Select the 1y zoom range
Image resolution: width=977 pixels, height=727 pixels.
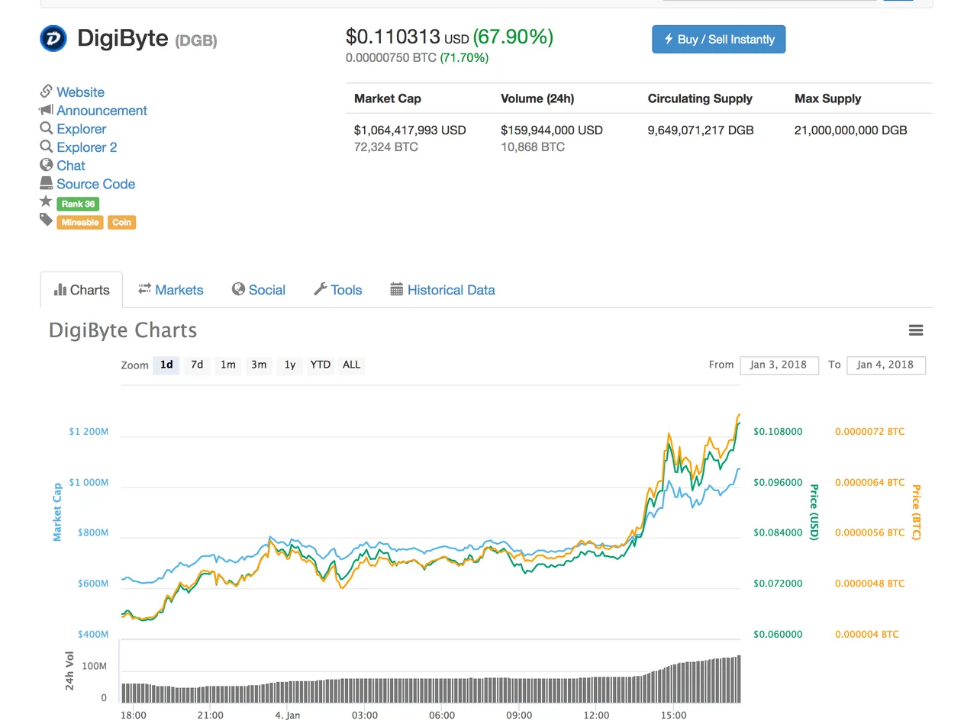coord(290,365)
